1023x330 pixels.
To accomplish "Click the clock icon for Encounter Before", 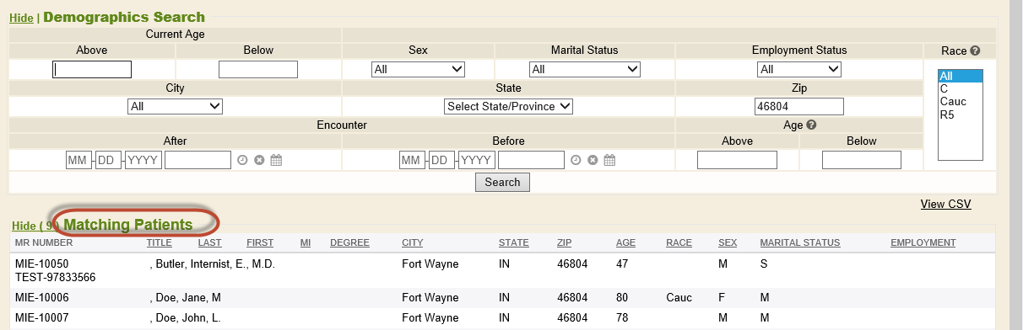I will (576, 160).
